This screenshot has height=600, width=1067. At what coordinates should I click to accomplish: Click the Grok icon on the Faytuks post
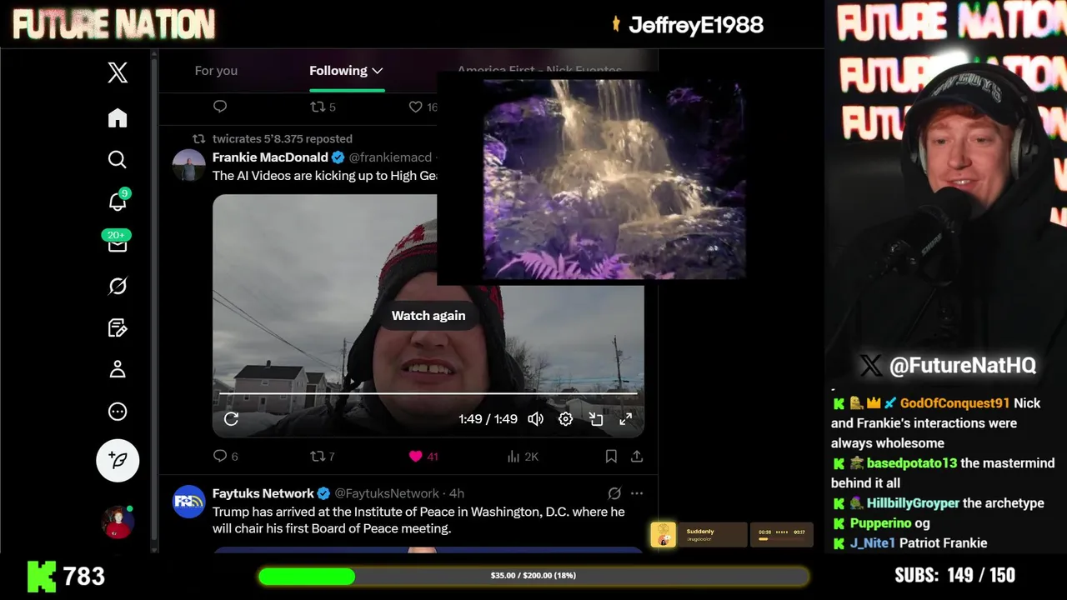pyautogui.click(x=614, y=493)
